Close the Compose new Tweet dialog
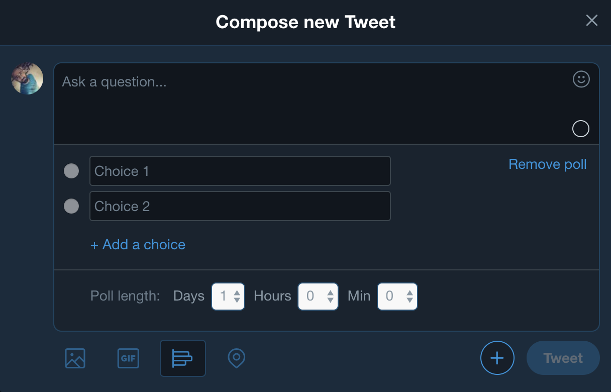Screen dimensions: 611x392 coord(591,21)
